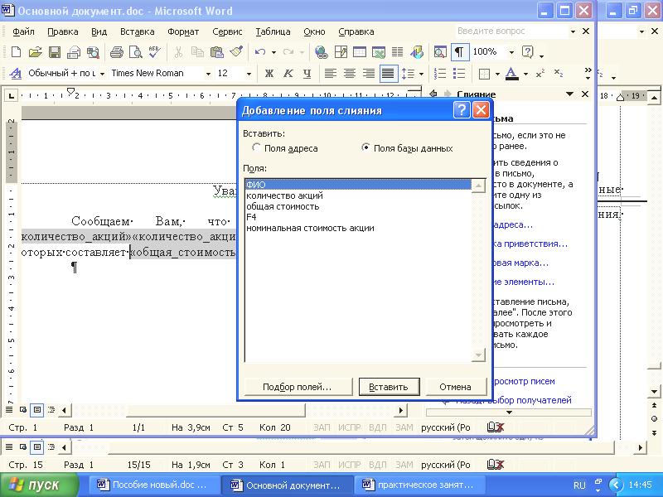The height and width of the screenshot is (497, 663).
Task: Open Формат menu
Action: point(183,31)
